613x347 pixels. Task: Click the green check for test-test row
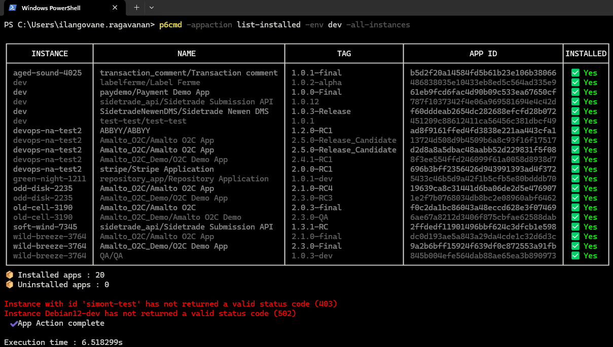[575, 121]
